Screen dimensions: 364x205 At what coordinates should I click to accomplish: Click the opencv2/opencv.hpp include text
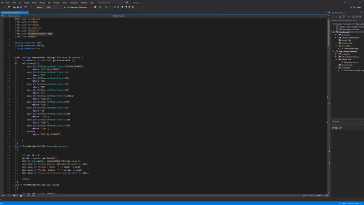tap(41, 34)
